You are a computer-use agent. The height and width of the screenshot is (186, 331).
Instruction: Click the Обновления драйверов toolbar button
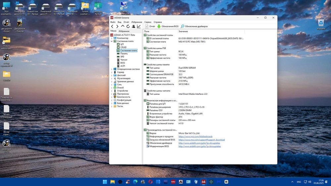[194, 26]
